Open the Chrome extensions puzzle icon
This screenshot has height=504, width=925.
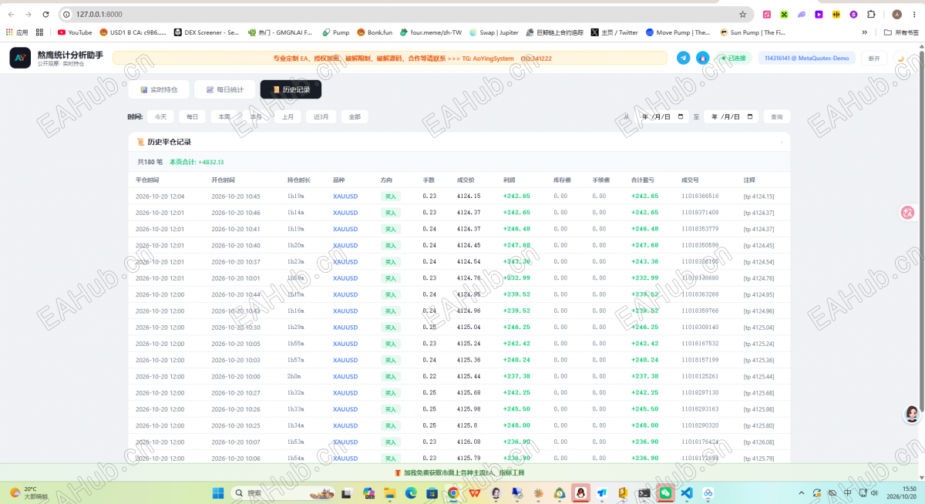[x=871, y=14]
